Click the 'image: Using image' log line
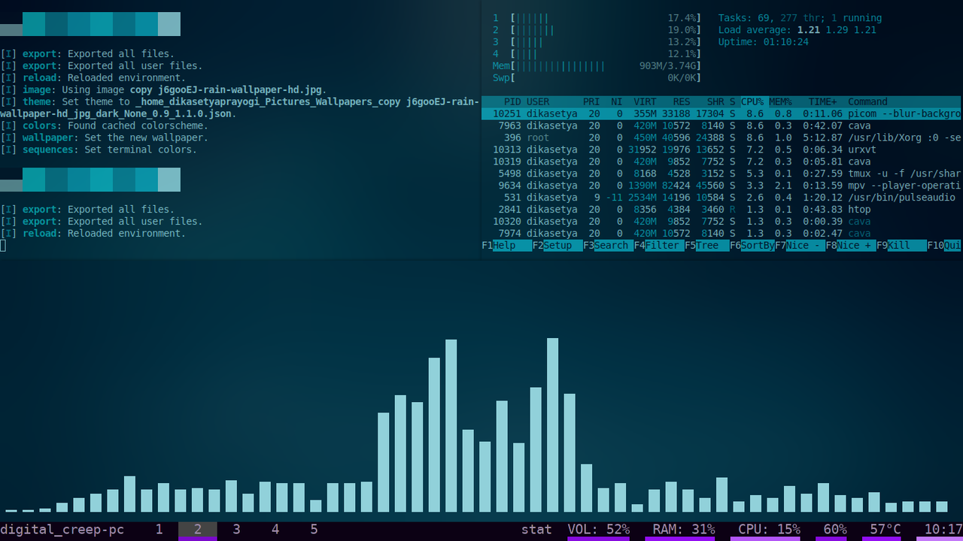The height and width of the screenshot is (541, 963). (x=163, y=89)
